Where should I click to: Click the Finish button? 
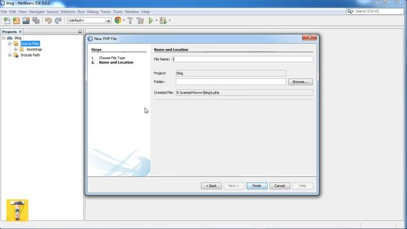coord(257,186)
